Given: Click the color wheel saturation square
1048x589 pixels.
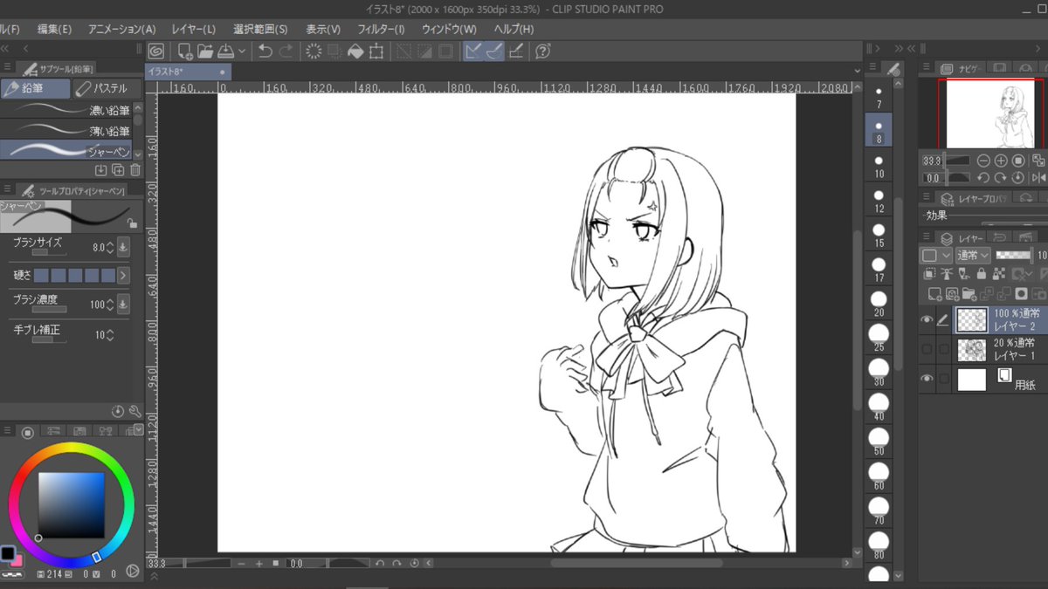Looking at the screenshot, I should tap(71, 505).
